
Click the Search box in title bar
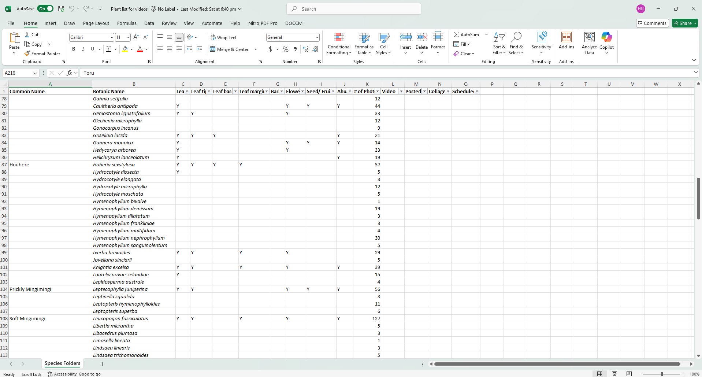(354, 9)
